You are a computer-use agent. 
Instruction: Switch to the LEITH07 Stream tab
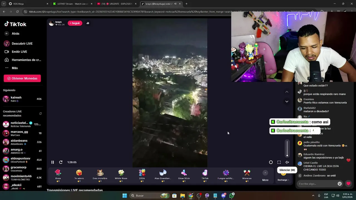72,4
